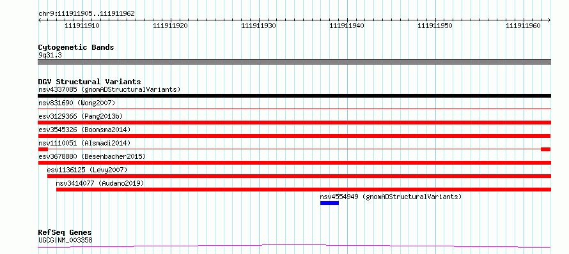This screenshot has width=569, height=254.
Task: Select the red nsv3414077 variant bar
Action: pyautogui.click(x=304, y=190)
